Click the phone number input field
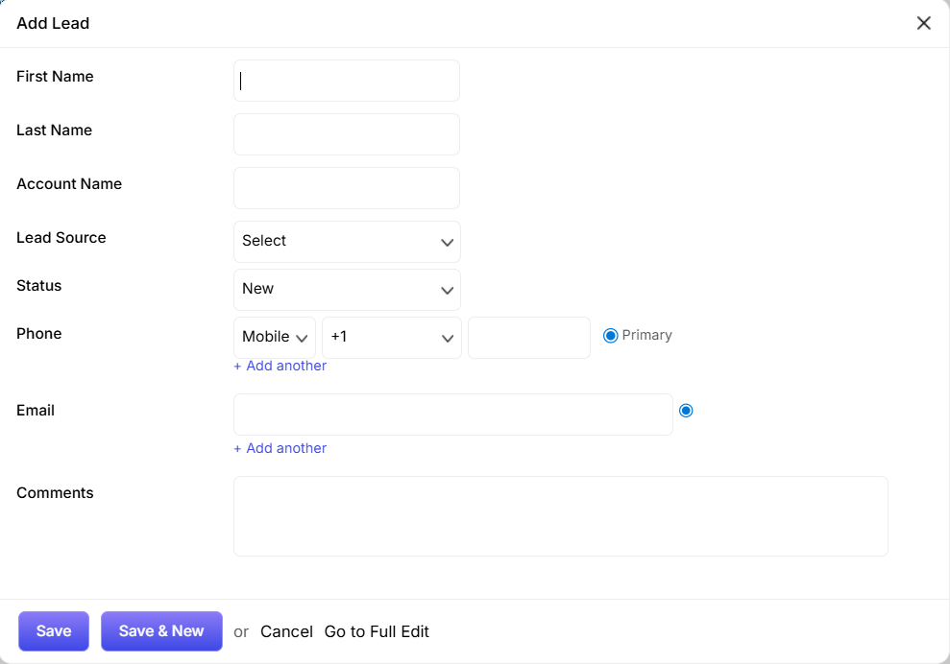The height and width of the screenshot is (664, 950). (x=529, y=337)
